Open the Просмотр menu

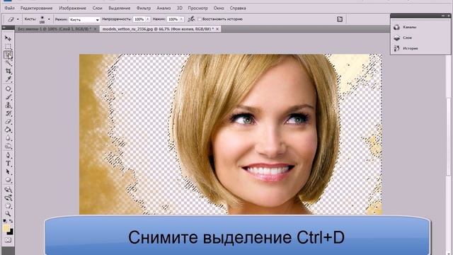click(x=197, y=8)
